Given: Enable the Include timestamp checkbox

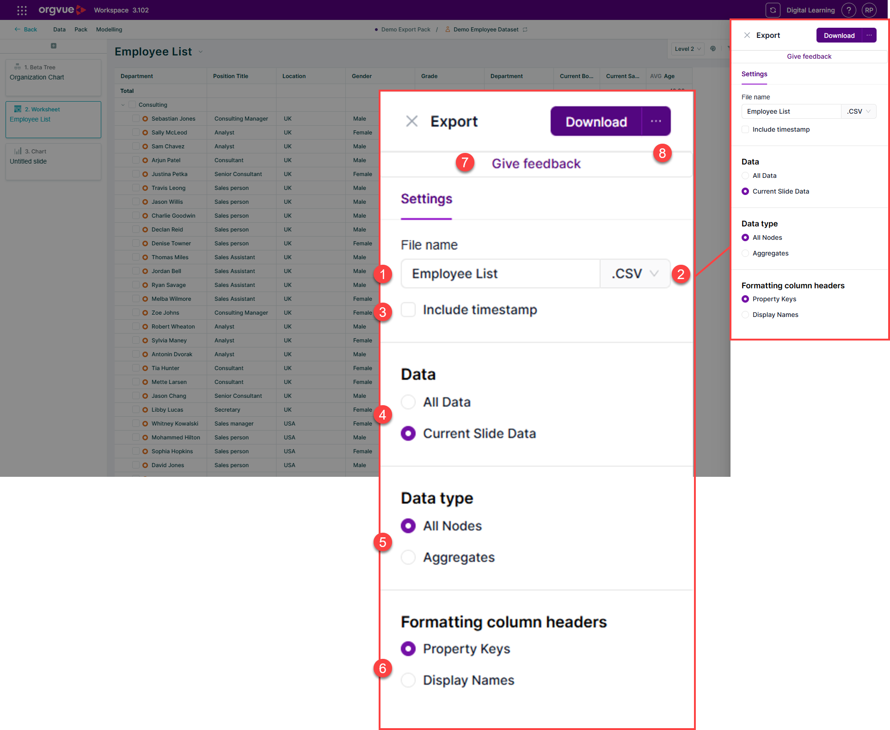Looking at the screenshot, I should click(745, 129).
